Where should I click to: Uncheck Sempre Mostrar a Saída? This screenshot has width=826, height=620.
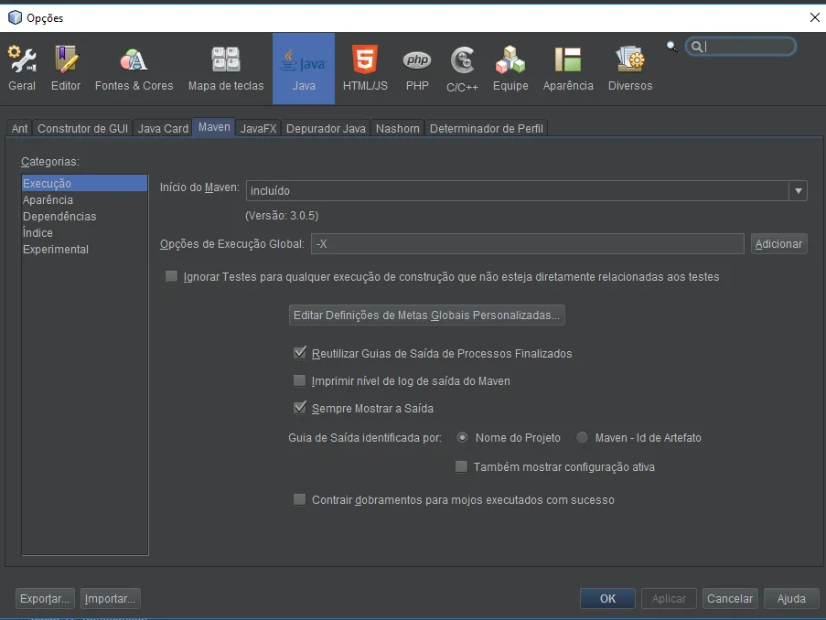tap(300, 409)
